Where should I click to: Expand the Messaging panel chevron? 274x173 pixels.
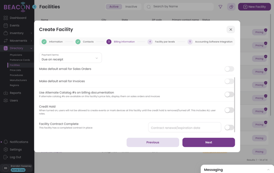click(x=268, y=169)
